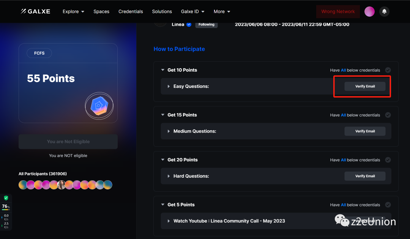Image resolution: width=410 pixels, height=239 pixels.
Task: Click the hexagon NFT reward icon
Action: (x=99, y=105)
